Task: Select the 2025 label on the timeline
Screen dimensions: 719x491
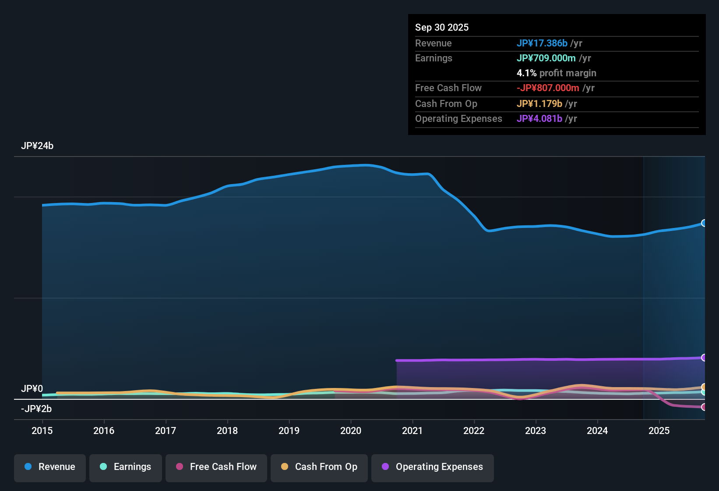Action: tap(659, 431)
